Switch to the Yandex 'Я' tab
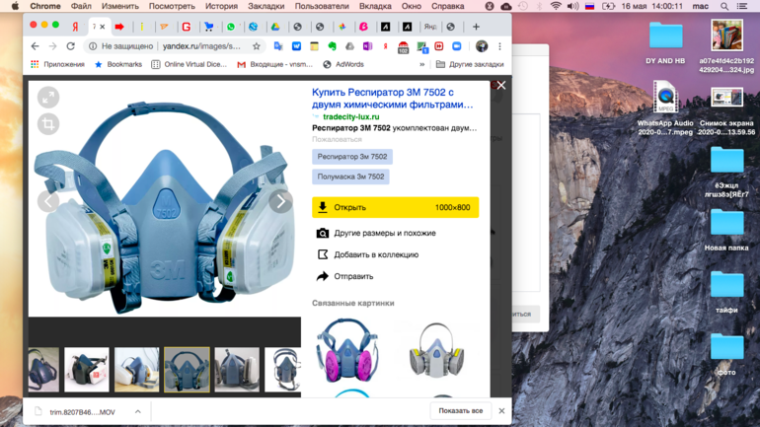 pos(76,27)
